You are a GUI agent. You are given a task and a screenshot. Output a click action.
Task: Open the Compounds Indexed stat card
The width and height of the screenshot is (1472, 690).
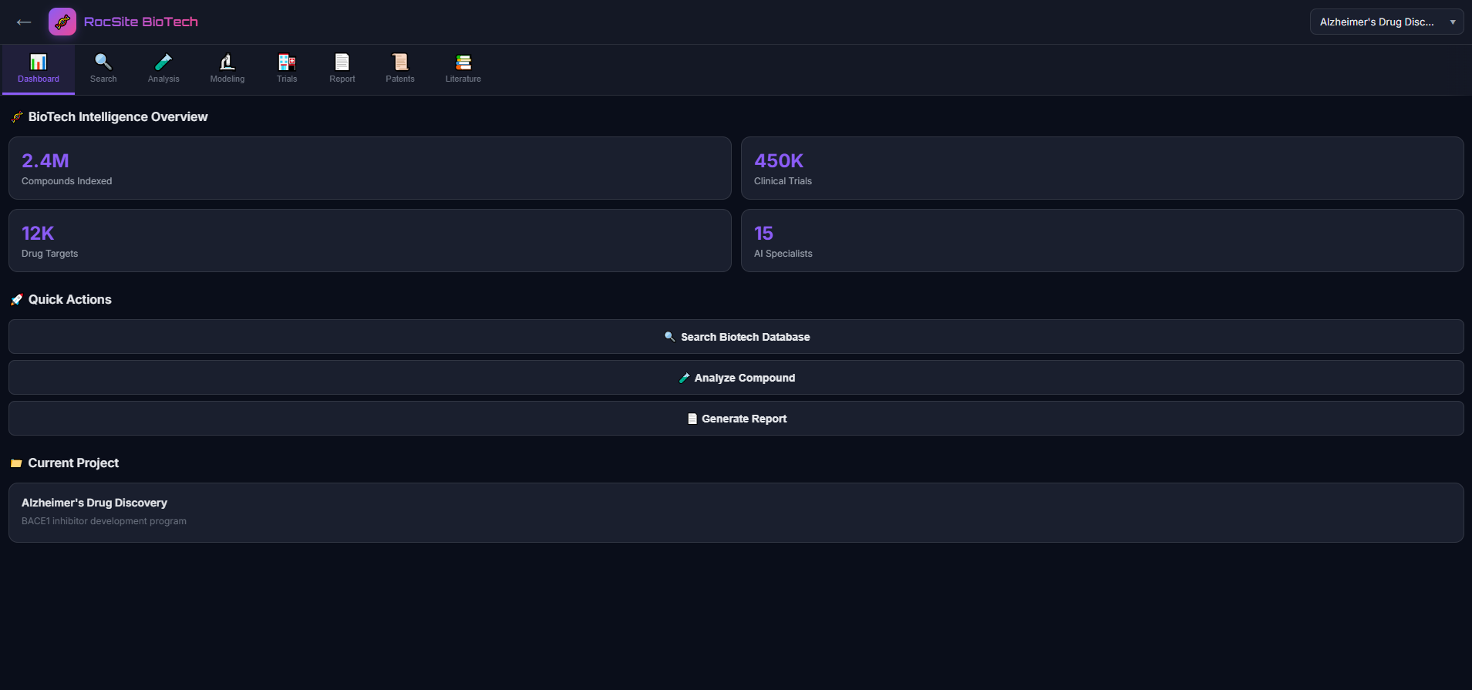369,168
